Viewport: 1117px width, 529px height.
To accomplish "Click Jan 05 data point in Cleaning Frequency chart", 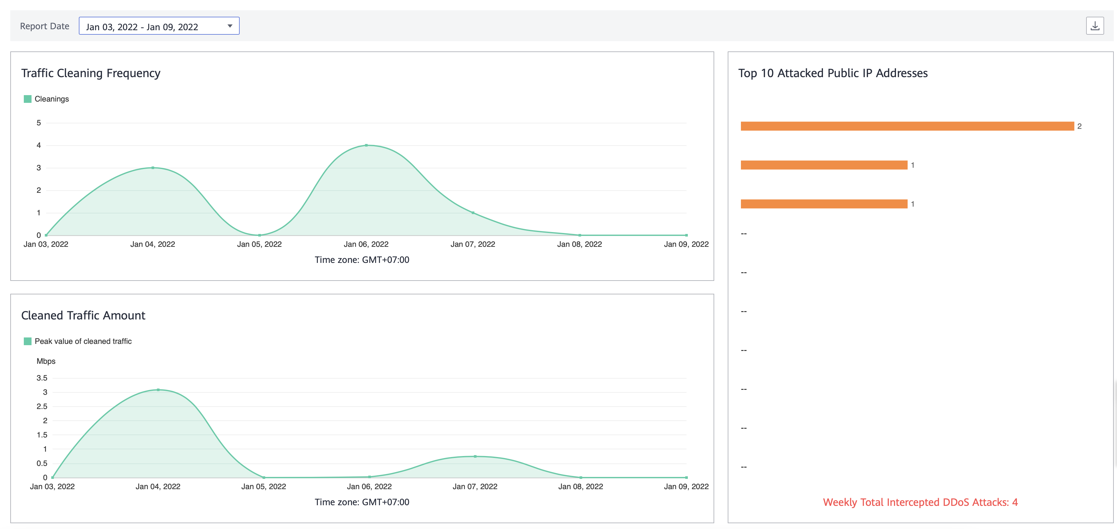I will 259,235.
